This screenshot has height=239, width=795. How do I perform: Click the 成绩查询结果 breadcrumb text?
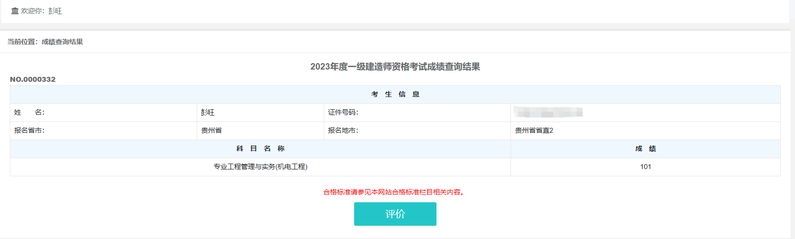tap(62, 42)
